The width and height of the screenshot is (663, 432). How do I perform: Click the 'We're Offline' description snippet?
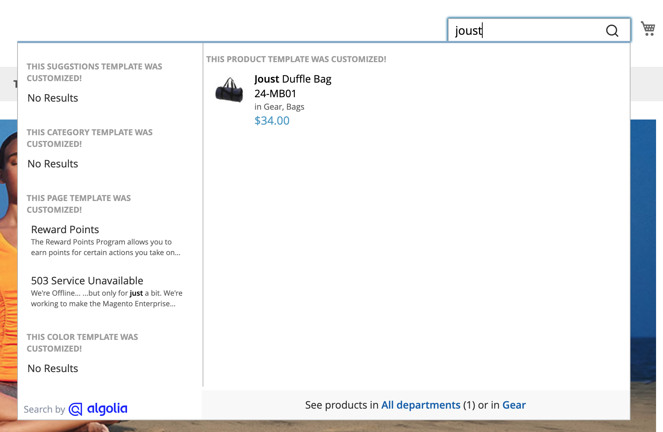click(x=107, y=298)
